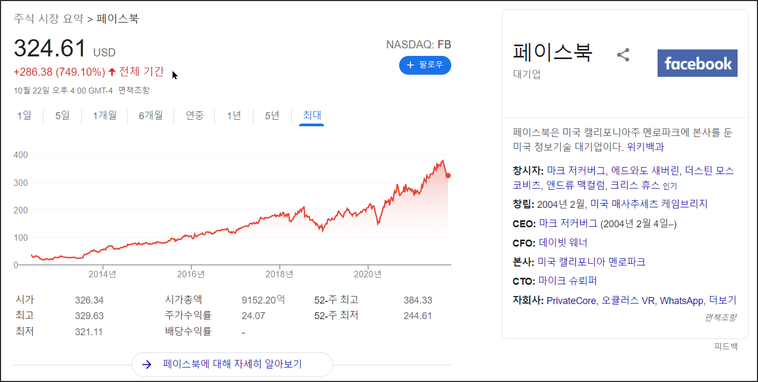The height and width of the screenshot is (382, 758).
Task: Click the 52-주 최저 value 244.61
Action: coord(418,316)
